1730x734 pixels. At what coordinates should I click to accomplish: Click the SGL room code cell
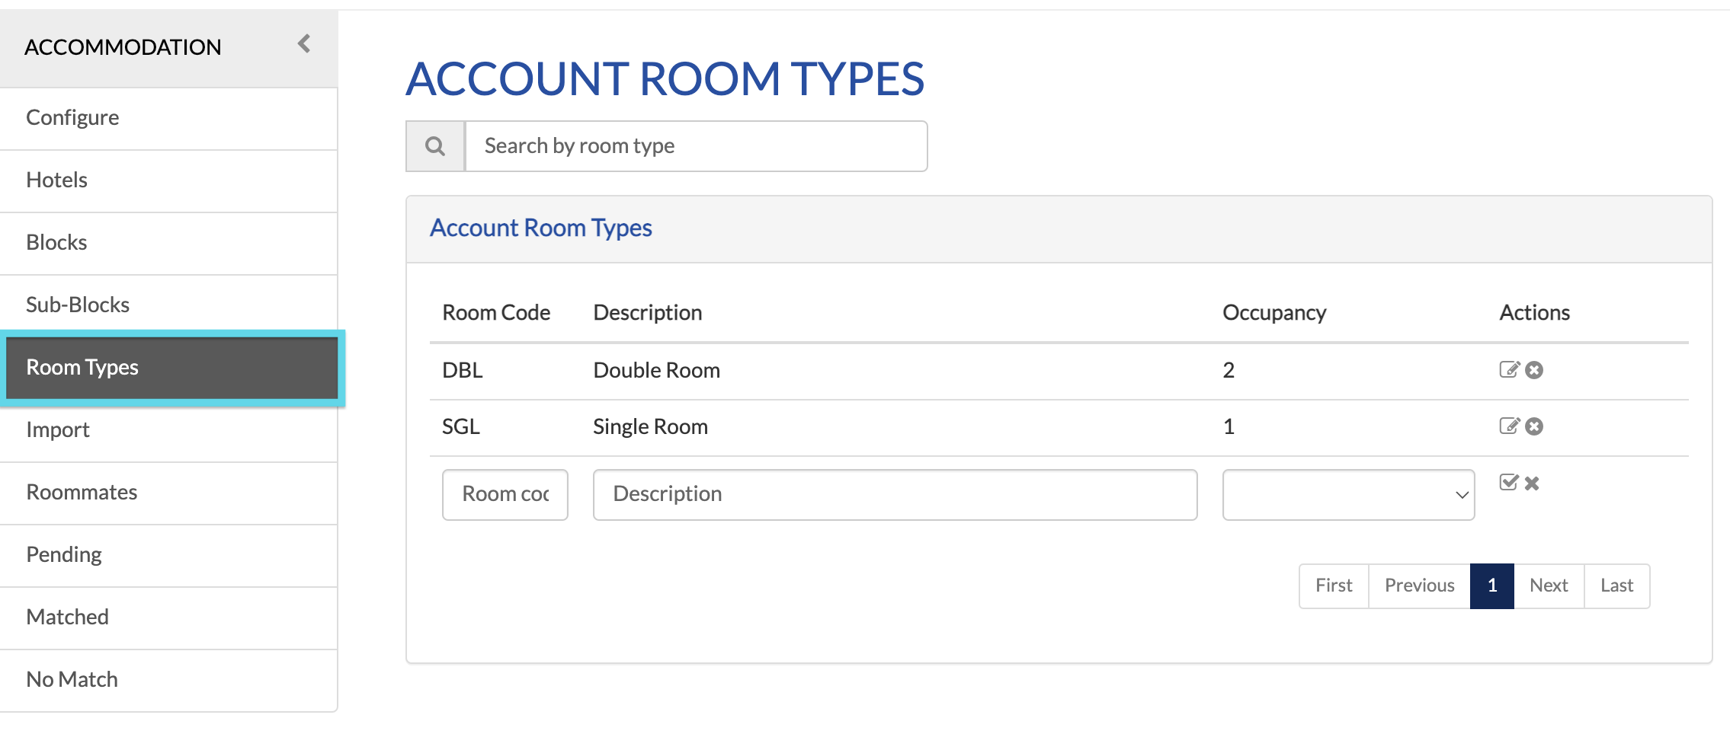pyautogui.click(x=461, y=427)
